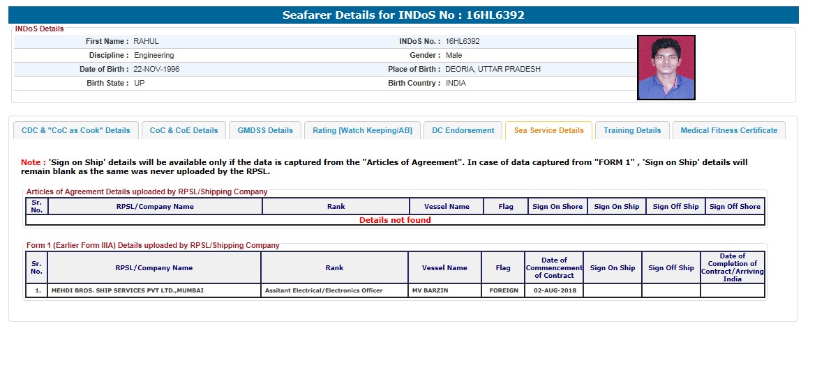Screen dimensions: 824x383
Task: Open the CDC & "CoC as Cook" Details tab
Action: [x=75, y=130]
